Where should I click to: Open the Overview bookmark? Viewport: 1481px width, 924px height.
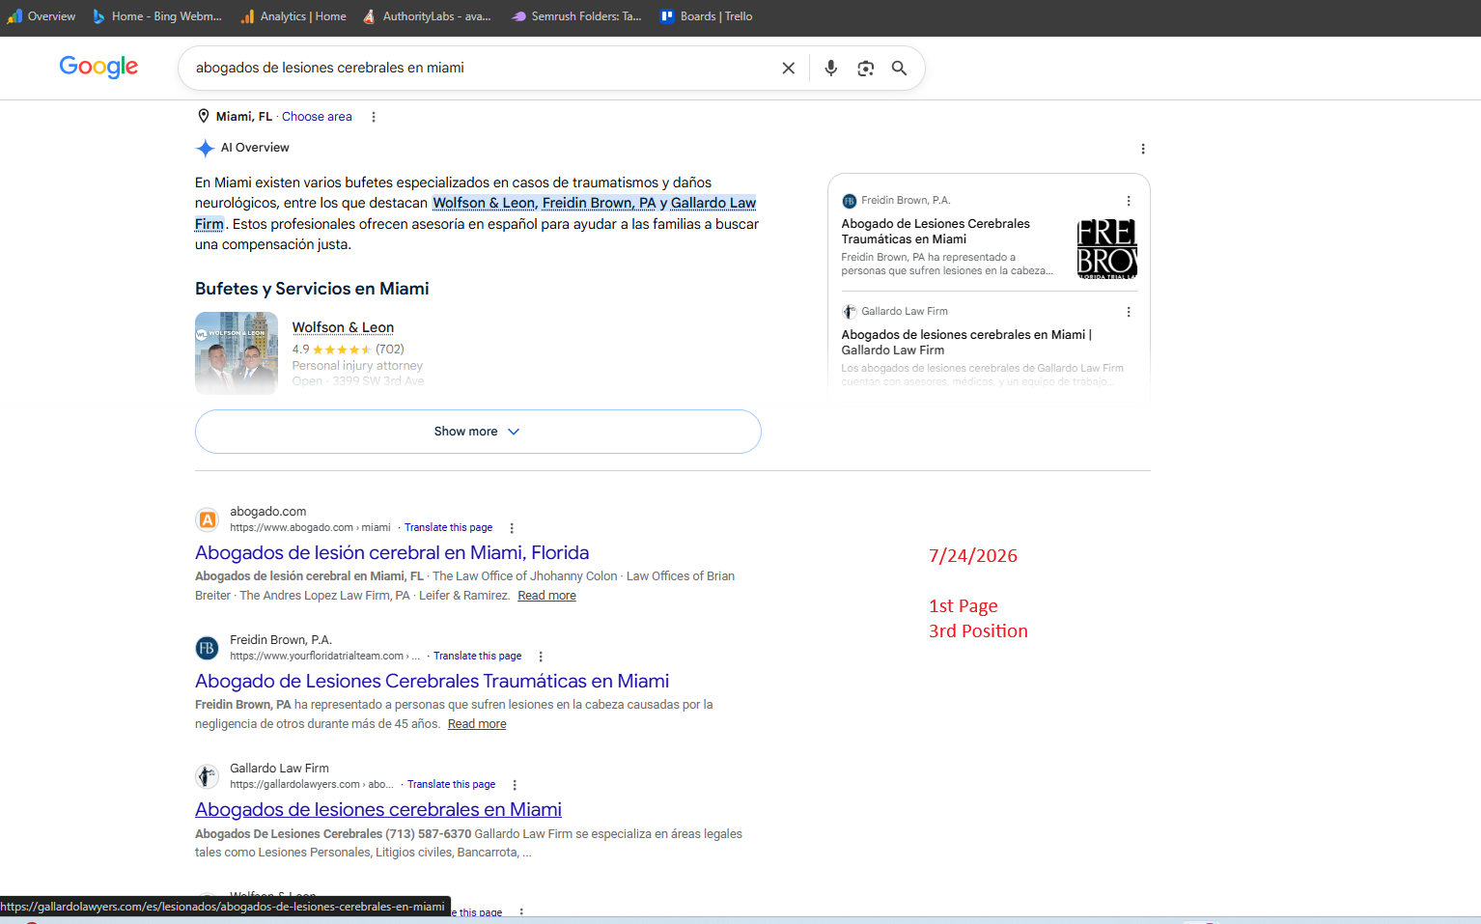pos(42,16)
